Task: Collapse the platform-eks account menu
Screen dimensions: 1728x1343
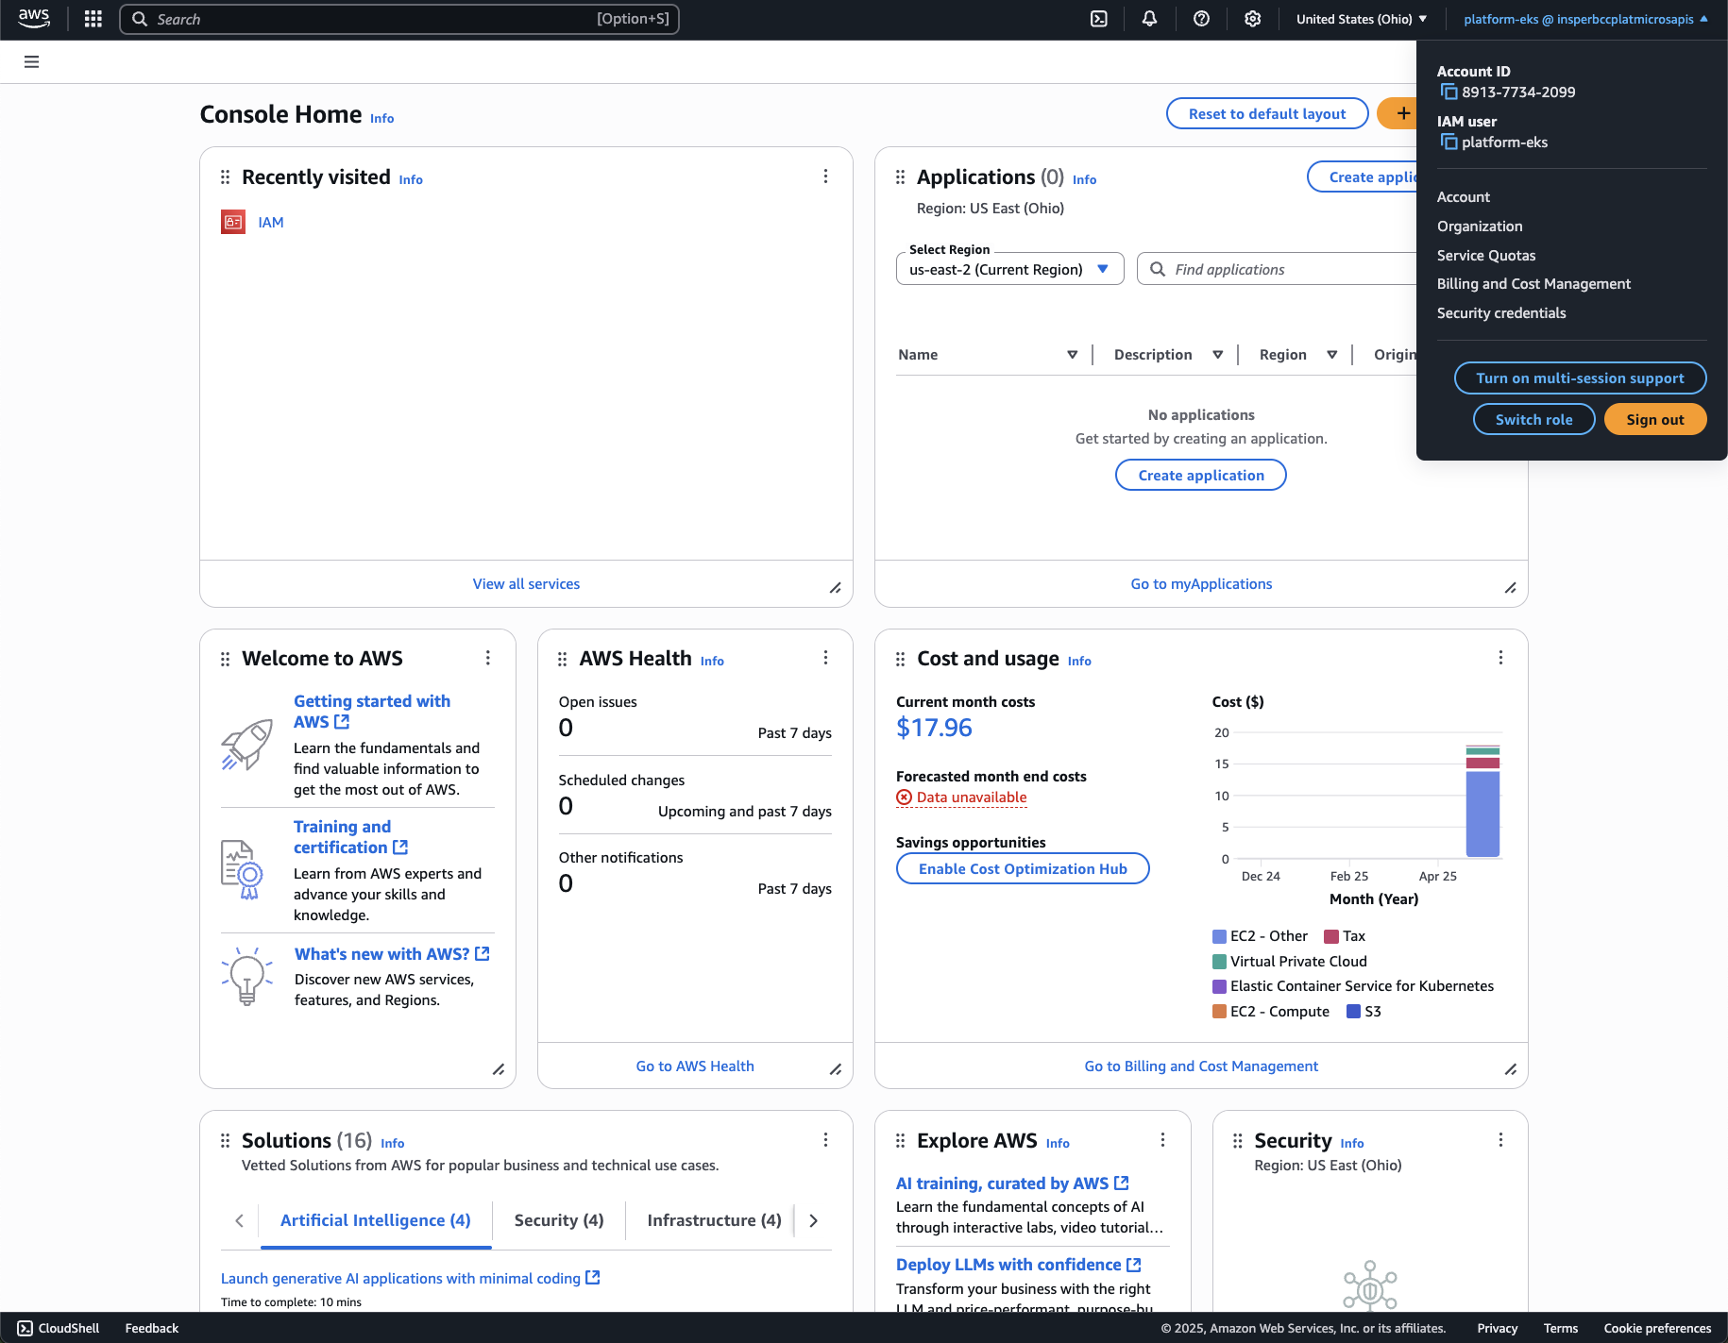Action: point(1585,19)
